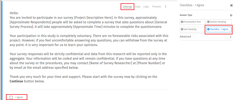Open the question Settings link

(x=127, y=7)
